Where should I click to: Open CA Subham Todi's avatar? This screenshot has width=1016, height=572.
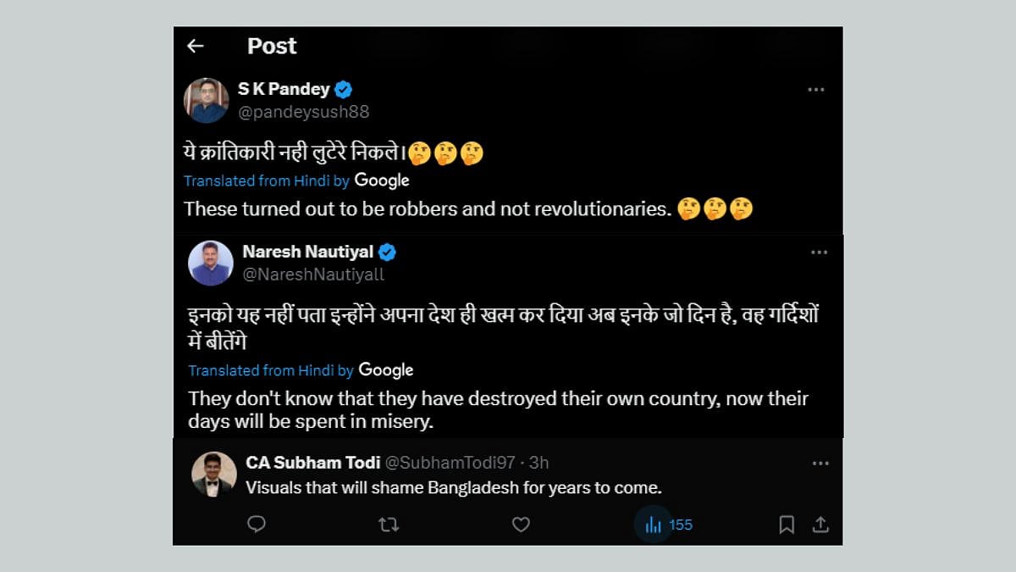click(x=213, y=474)
